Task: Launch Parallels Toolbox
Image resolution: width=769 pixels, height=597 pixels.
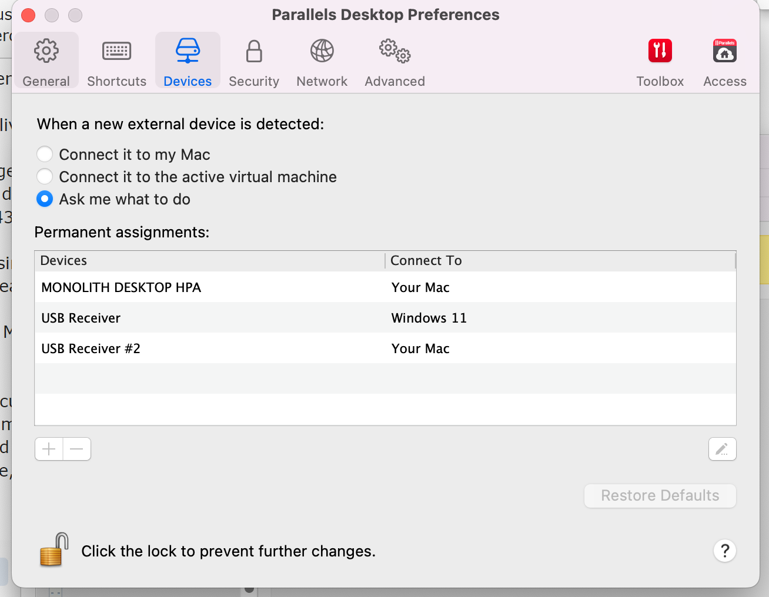Action: coord(660,61)
